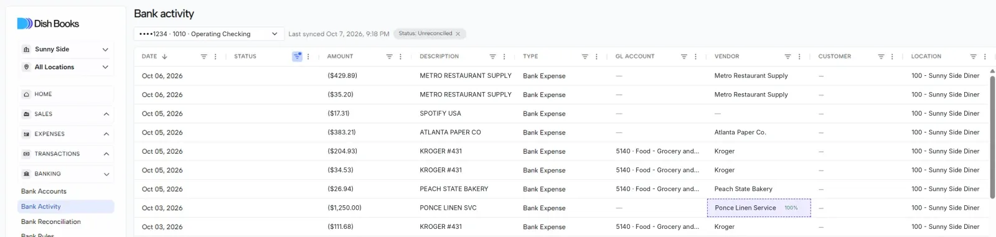Open Vendor column options menu

click(799, 57)
